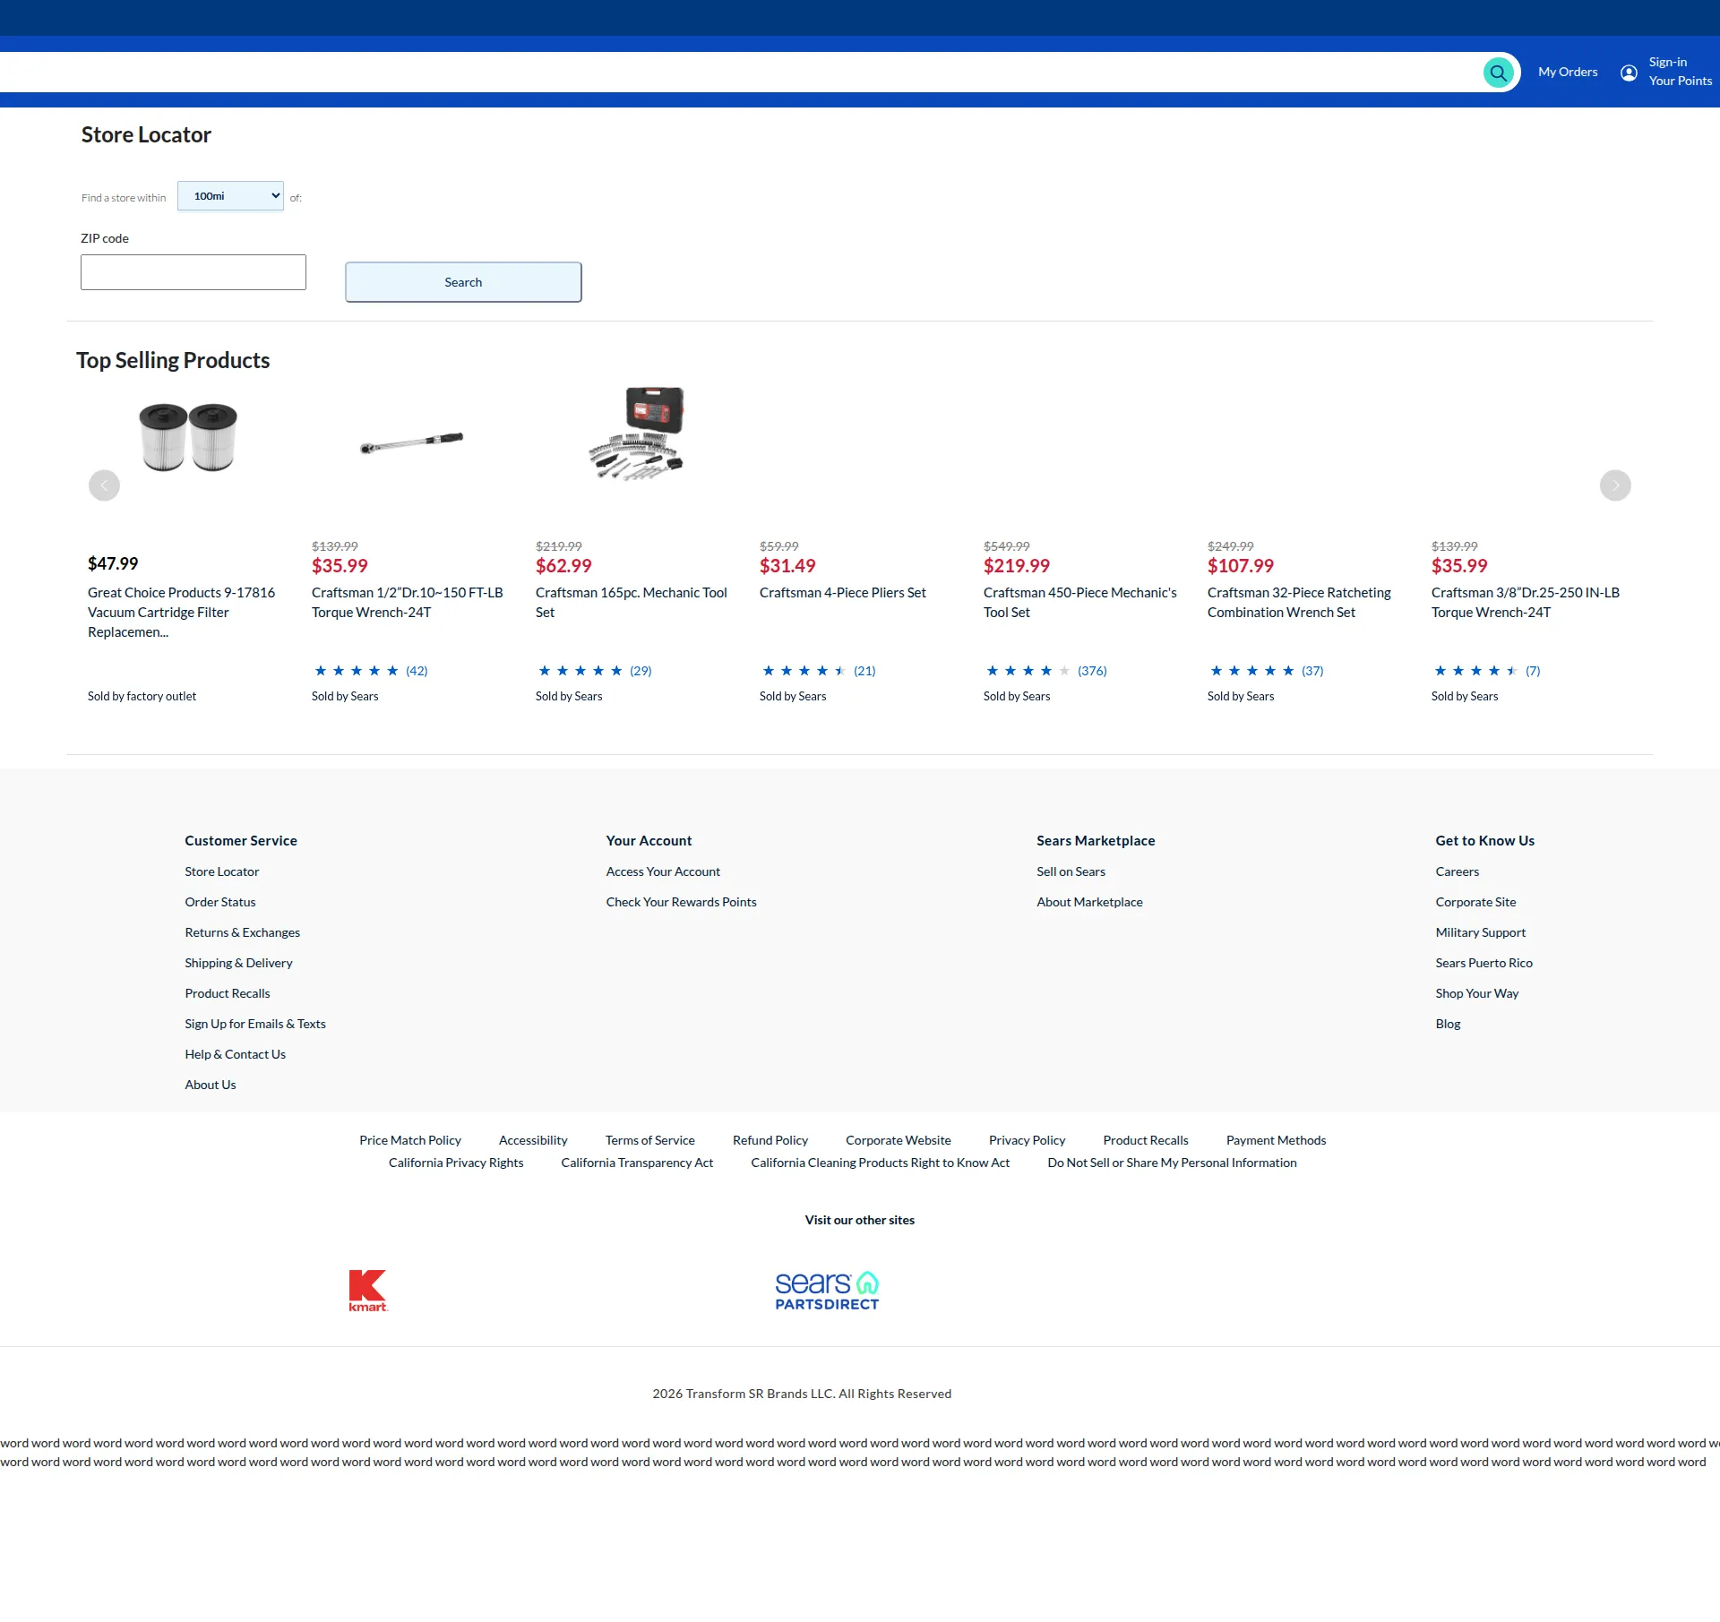Open Military Support link

[1481, 932]
